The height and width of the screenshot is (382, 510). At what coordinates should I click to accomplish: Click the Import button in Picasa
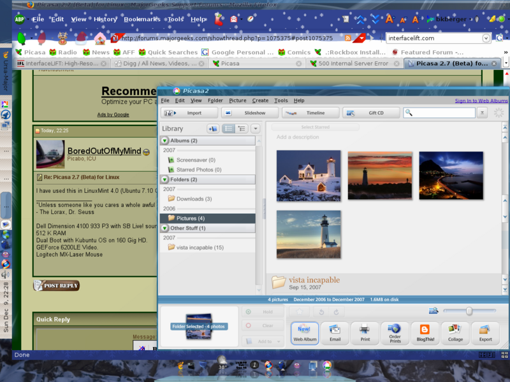click(187, 113)
